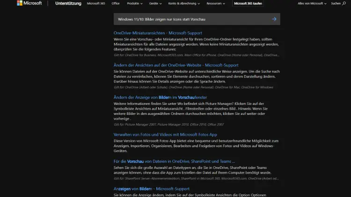This screenshot has height=197, width=351.
Task: Submit search with the blue arrow
Action: tap(274, 19)
